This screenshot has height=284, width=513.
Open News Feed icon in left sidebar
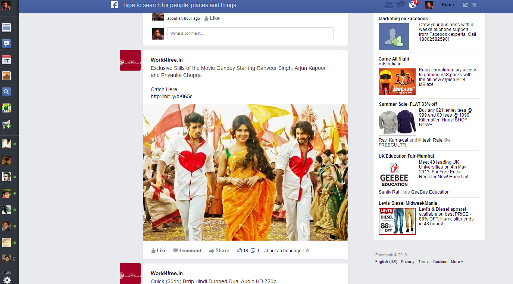click(6, 27)
